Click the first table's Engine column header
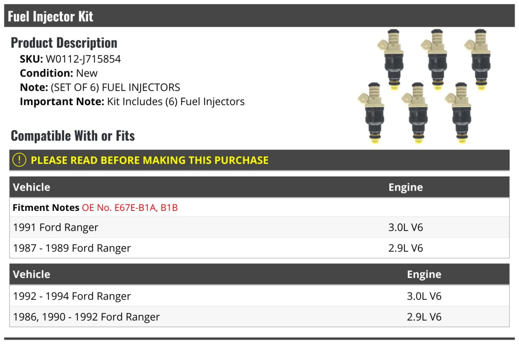The width and height of the screenshot is (519, 344). pyautogui.click(x=406, y=187)
